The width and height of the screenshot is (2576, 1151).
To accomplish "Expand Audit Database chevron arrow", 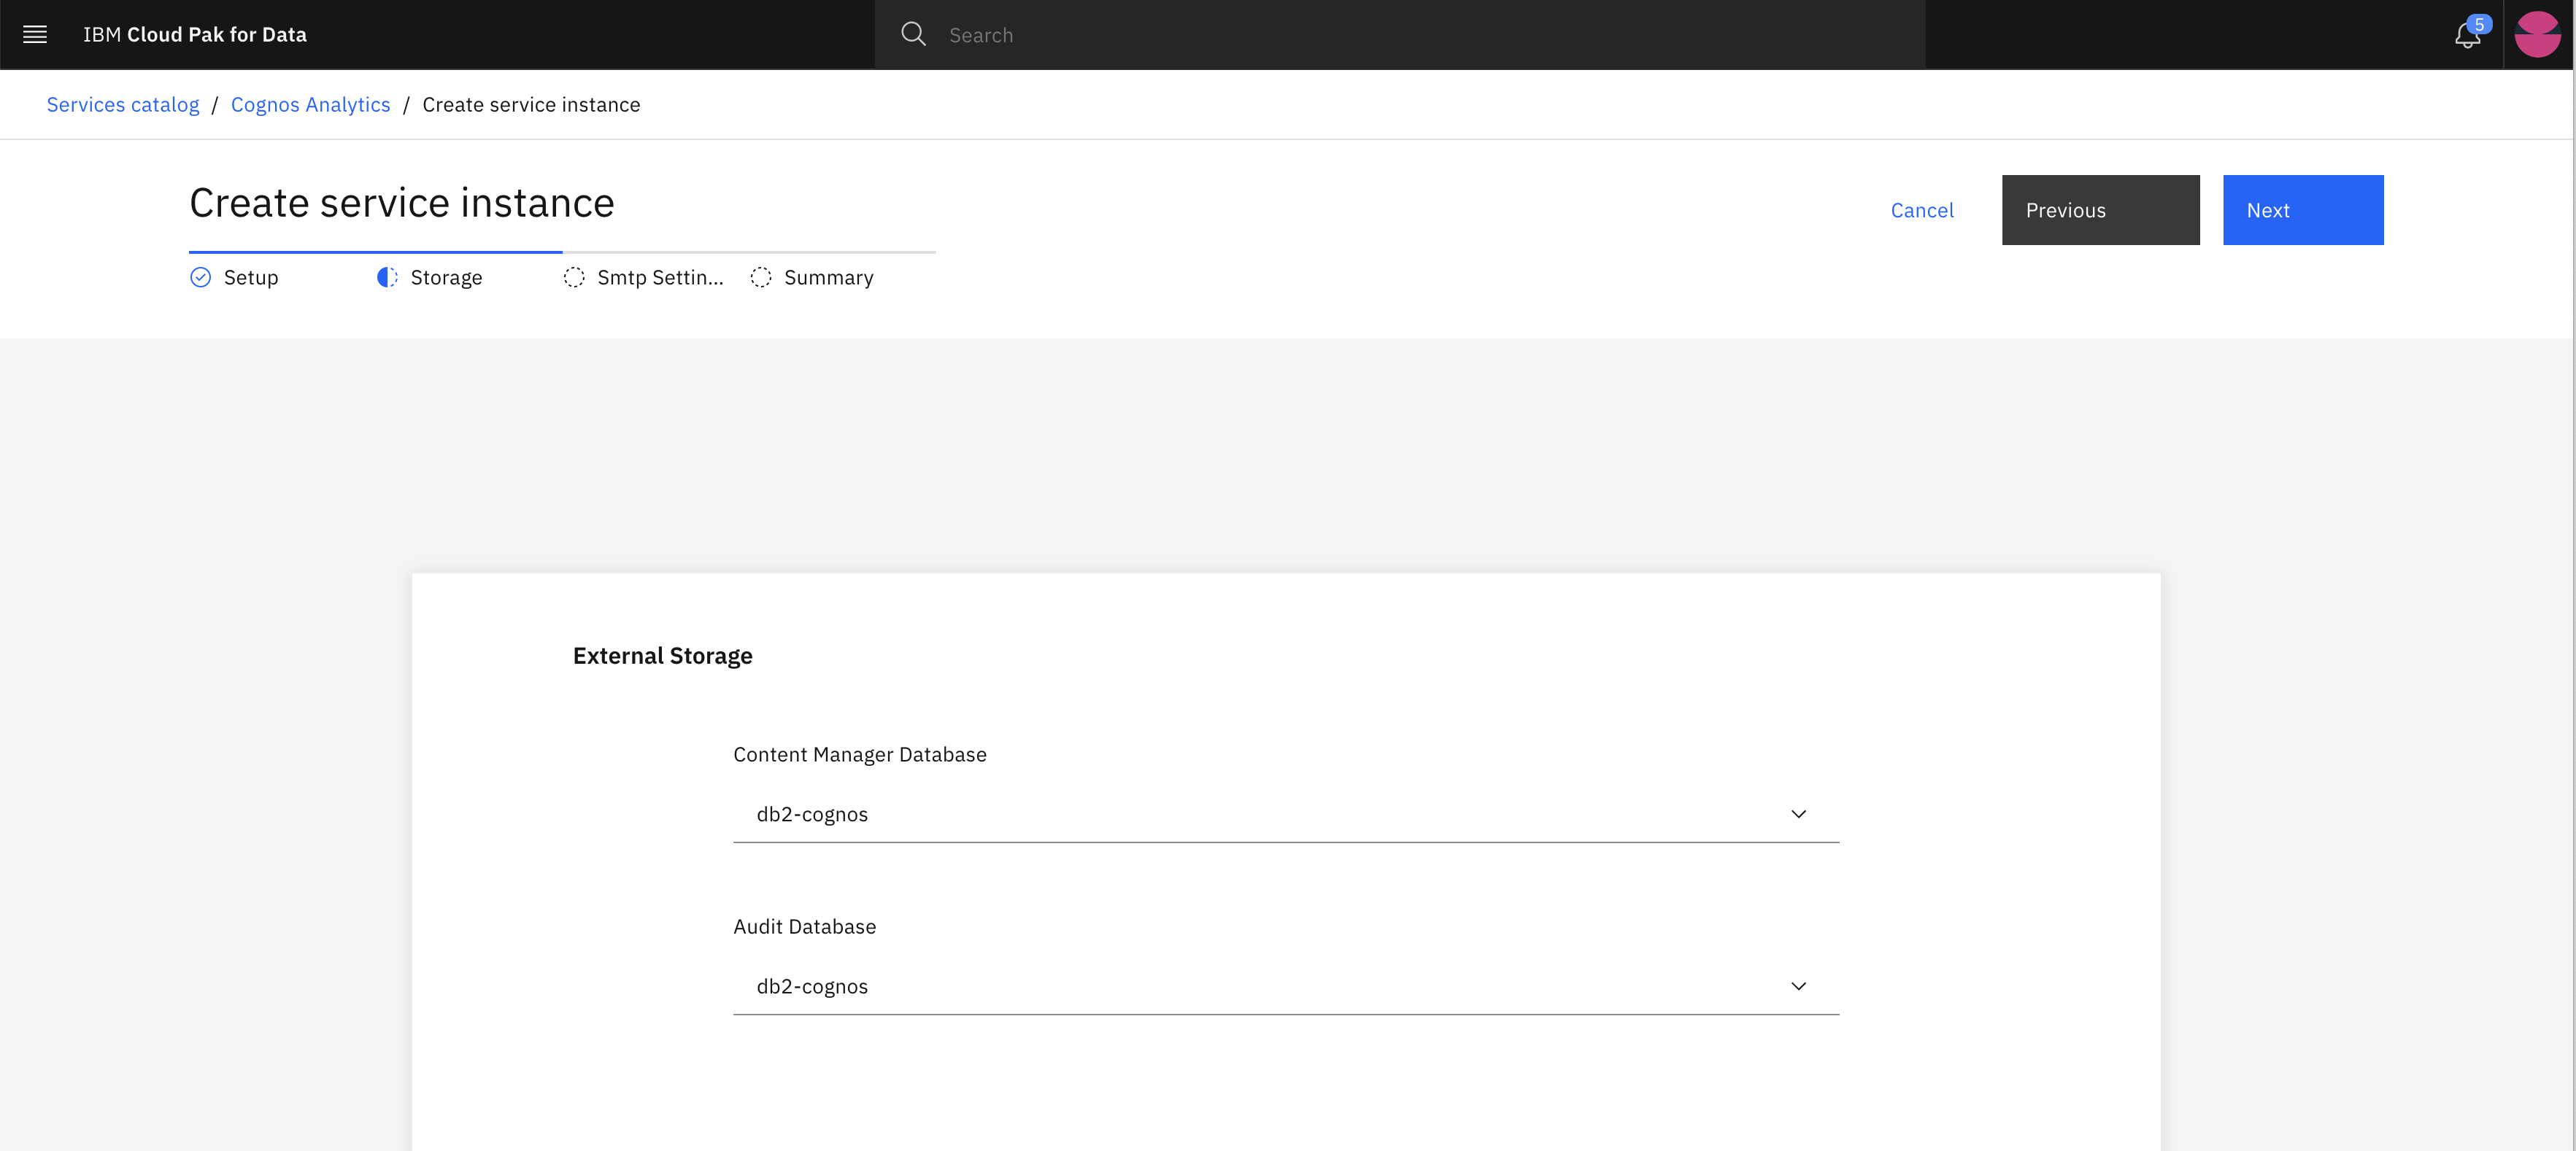I will (1798, 986).
